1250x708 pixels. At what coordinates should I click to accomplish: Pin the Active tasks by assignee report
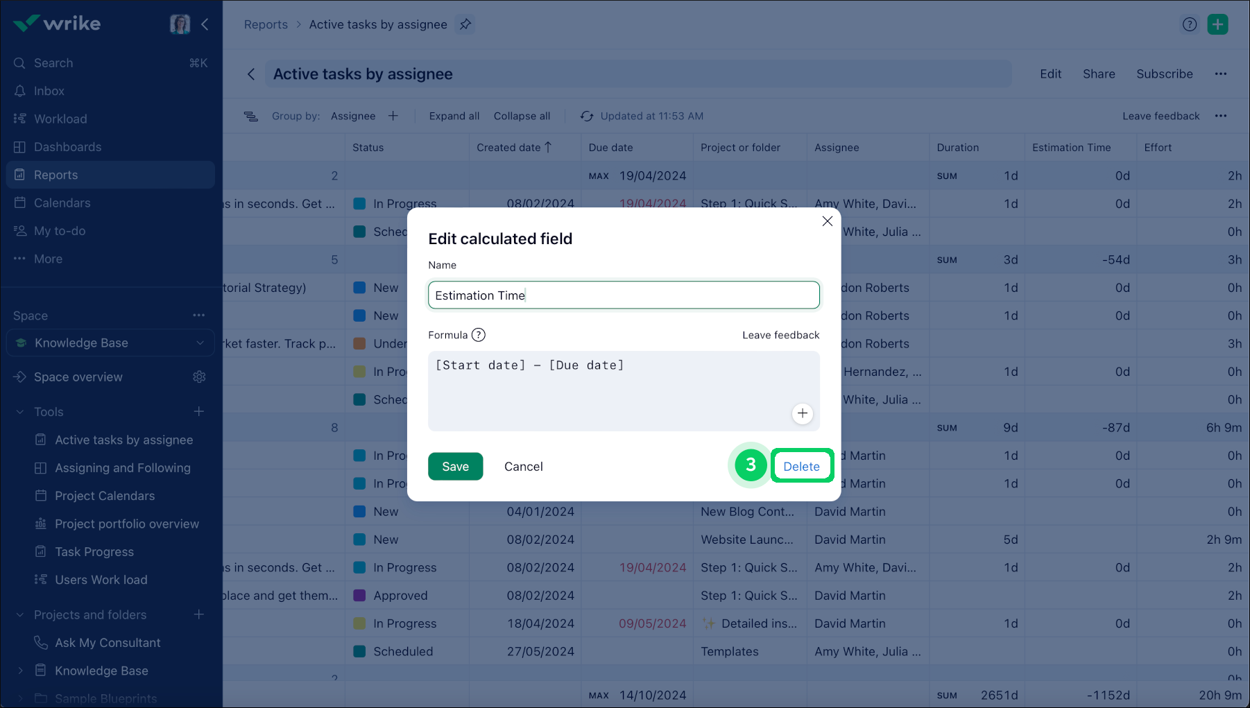click(465, 24)
